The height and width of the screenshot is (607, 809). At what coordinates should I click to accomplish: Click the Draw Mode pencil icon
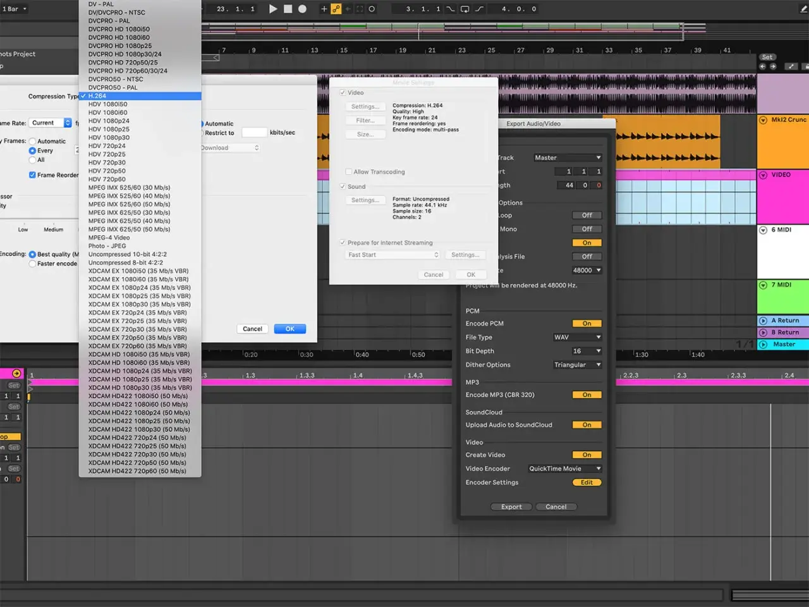point(804,9)
